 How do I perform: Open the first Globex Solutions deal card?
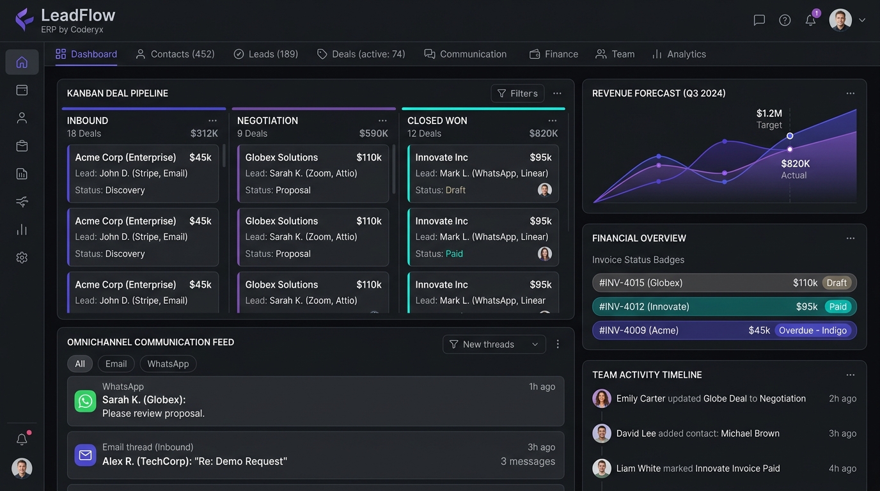tap(313, 174)
